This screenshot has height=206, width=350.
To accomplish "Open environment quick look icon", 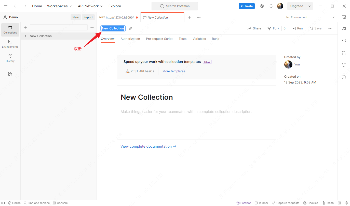I will click(x=344, y=17).
